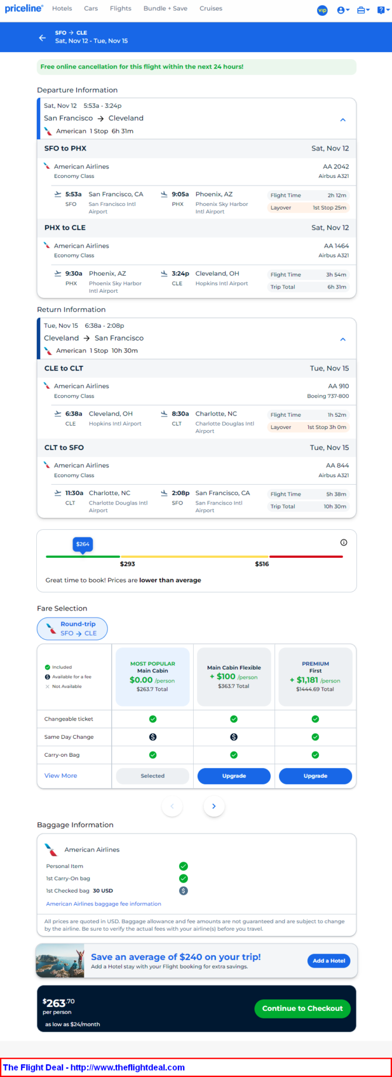Click the as low as $24/month text
Screen dimensions: 392x1077
point(73,1024)
